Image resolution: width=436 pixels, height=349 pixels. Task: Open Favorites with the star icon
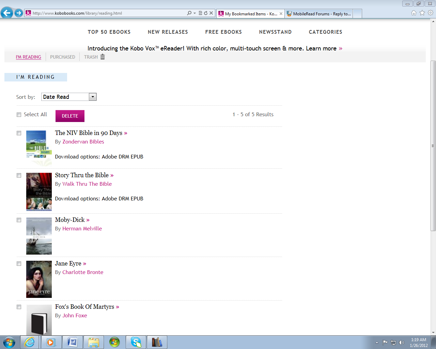422,13
